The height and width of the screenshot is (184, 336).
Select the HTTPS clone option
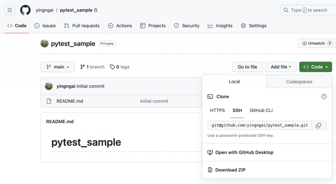[x=217, y=110]
